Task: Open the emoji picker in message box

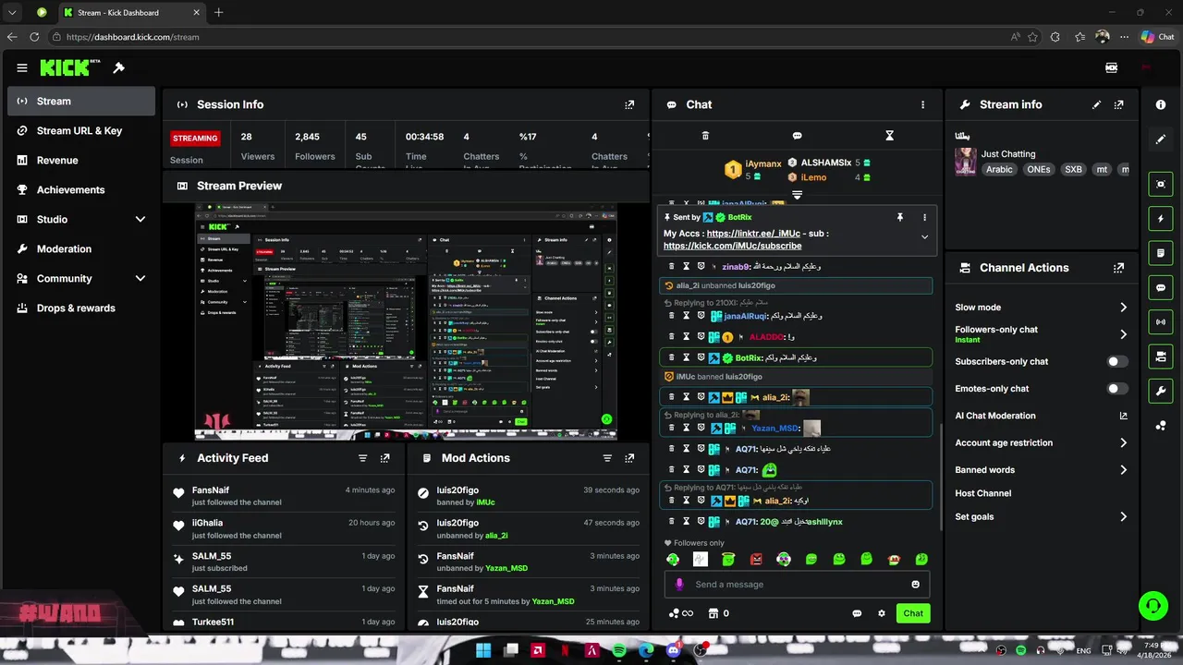Action: pyautogui.click(x=916, y=584)
